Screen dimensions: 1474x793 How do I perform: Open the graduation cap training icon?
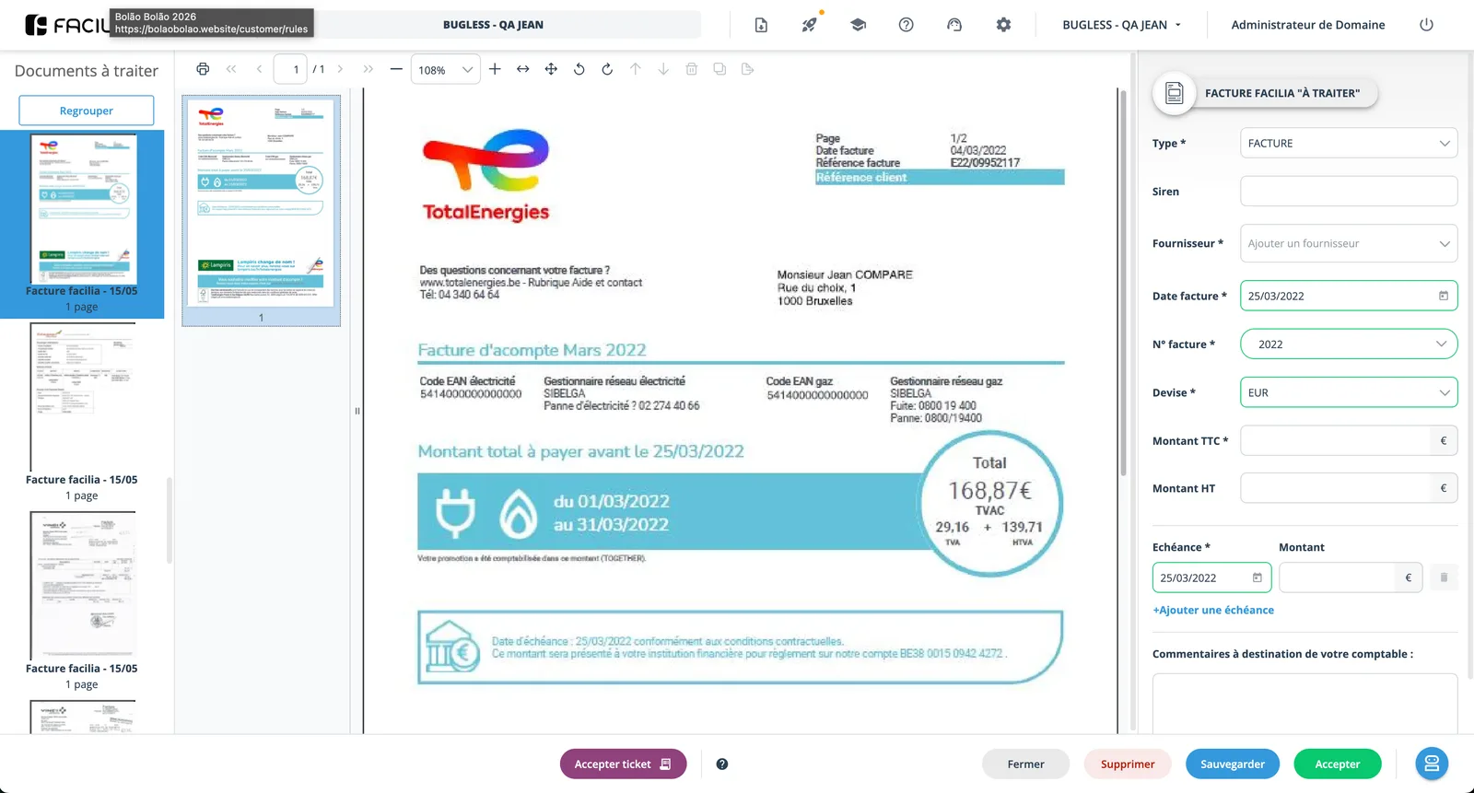click(x=858, y=25)
